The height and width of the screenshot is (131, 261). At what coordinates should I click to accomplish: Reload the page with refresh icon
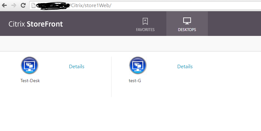[x=23, y=5]
